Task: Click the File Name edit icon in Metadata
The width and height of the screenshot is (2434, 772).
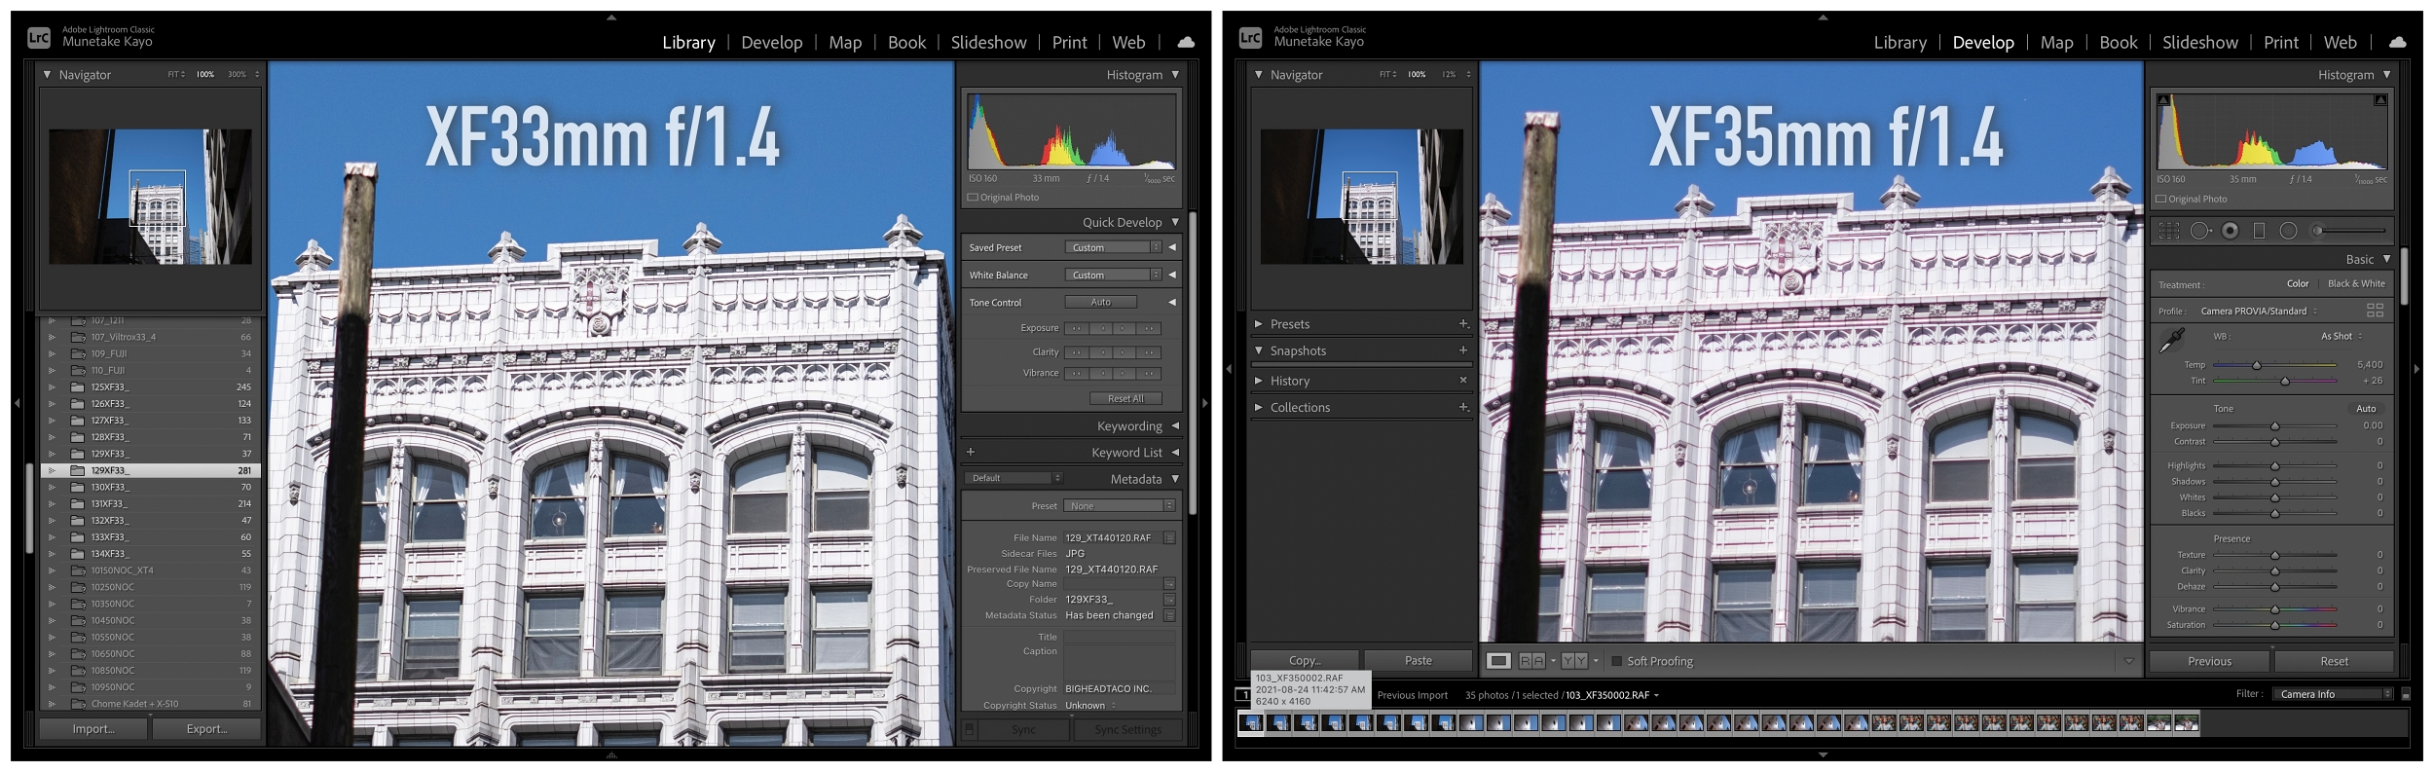Action: (x=1169, y=537)
